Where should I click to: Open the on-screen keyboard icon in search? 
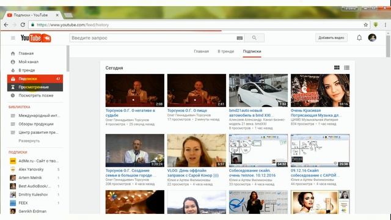[x=239, y=38]
